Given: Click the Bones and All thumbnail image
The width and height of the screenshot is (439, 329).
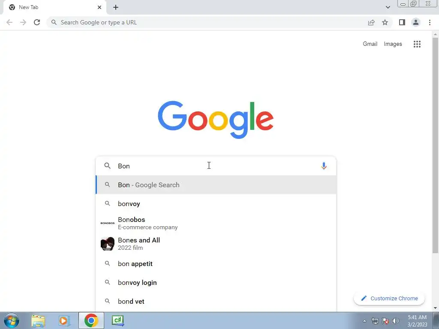Looking at the screenshot, I should click(108, 244).
